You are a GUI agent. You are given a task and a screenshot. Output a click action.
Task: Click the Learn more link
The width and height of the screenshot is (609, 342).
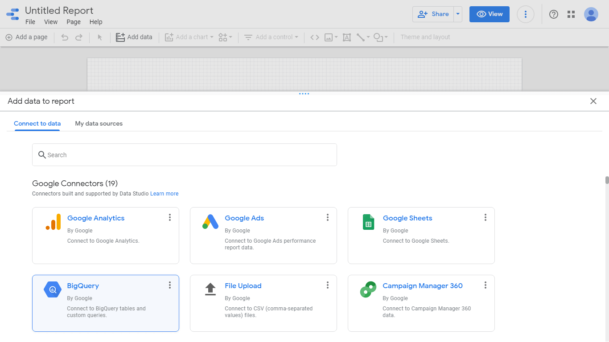coord(165,194)
